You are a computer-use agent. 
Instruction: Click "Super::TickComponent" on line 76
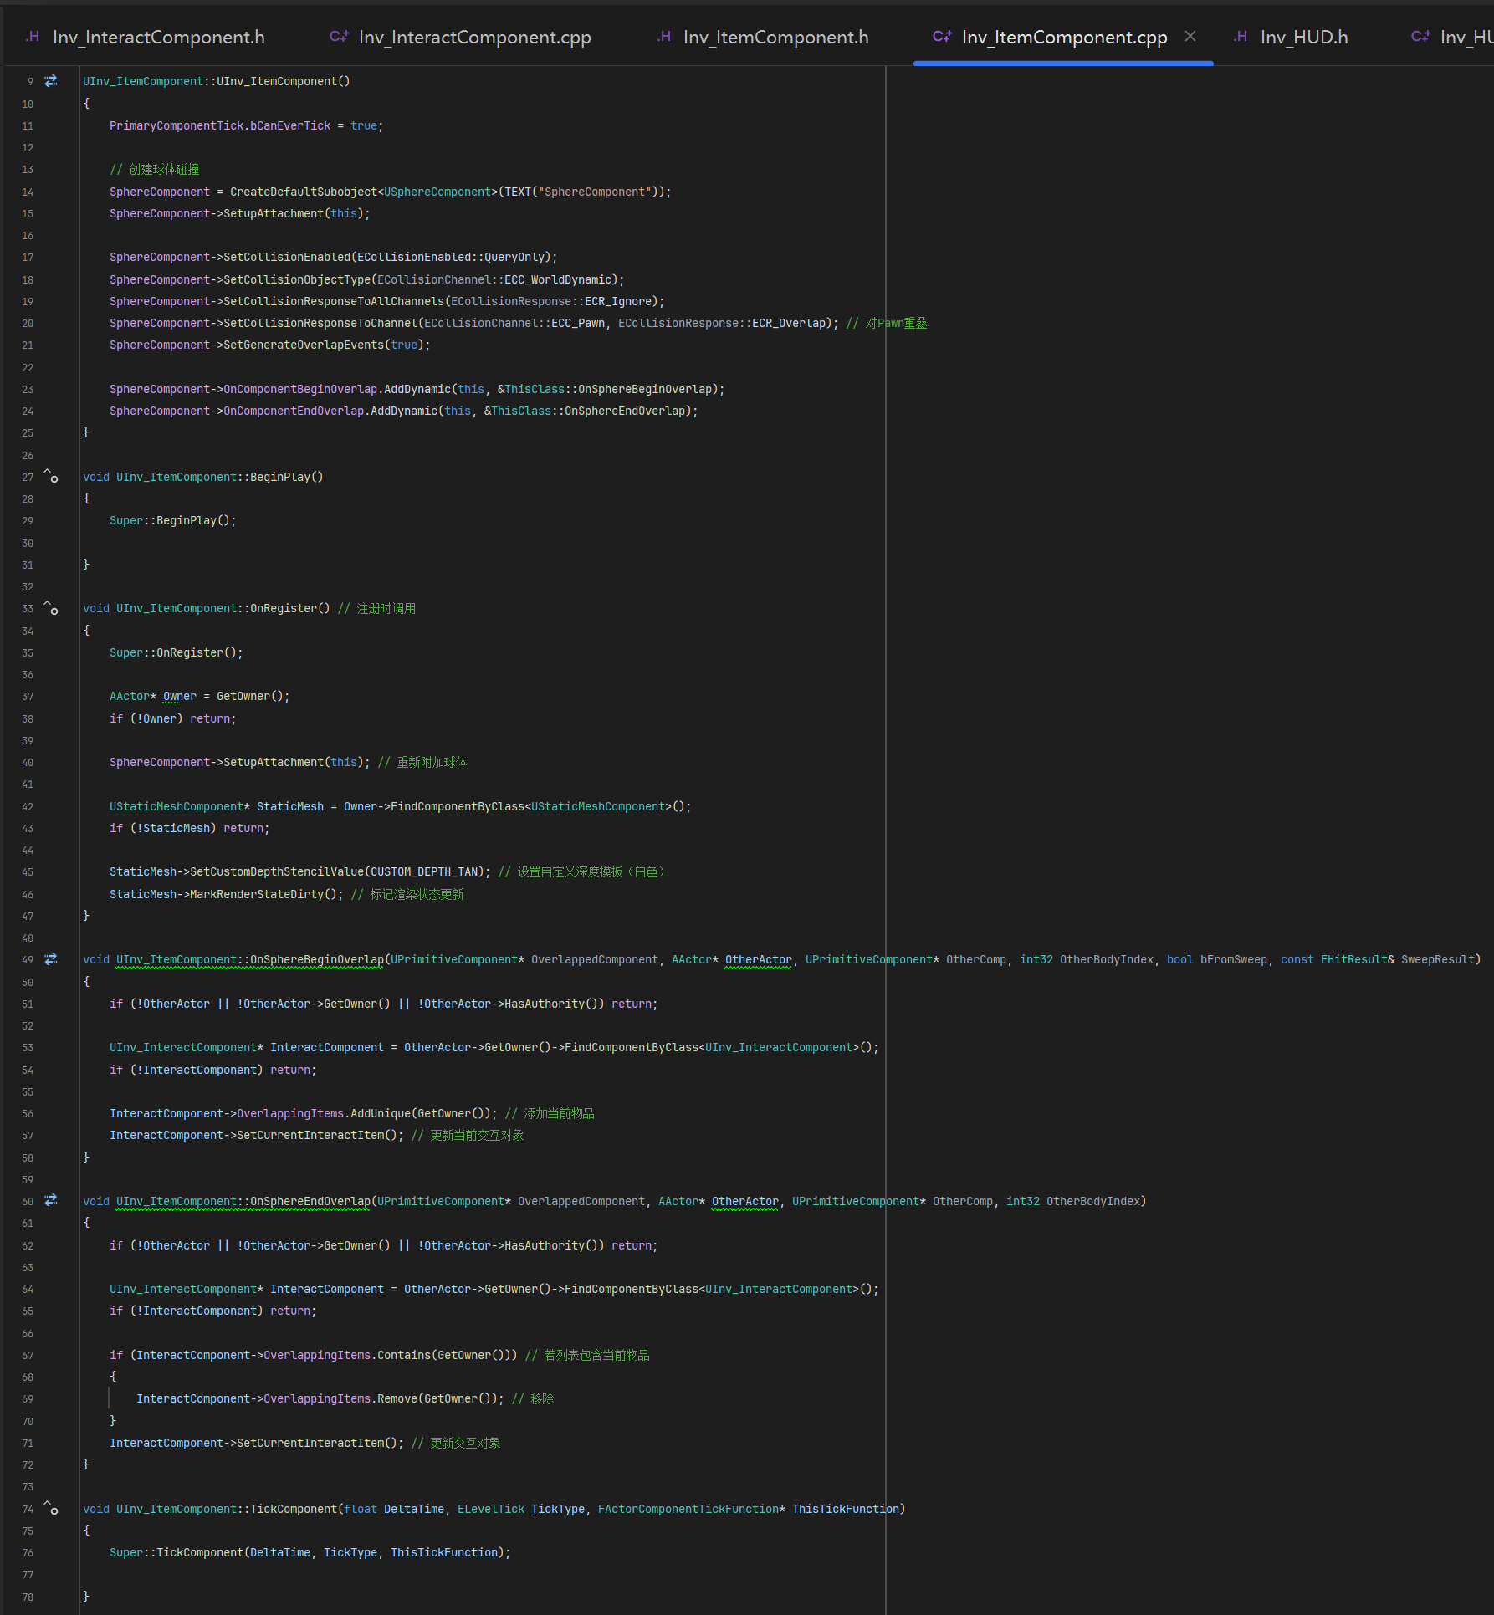[177, 1553]
